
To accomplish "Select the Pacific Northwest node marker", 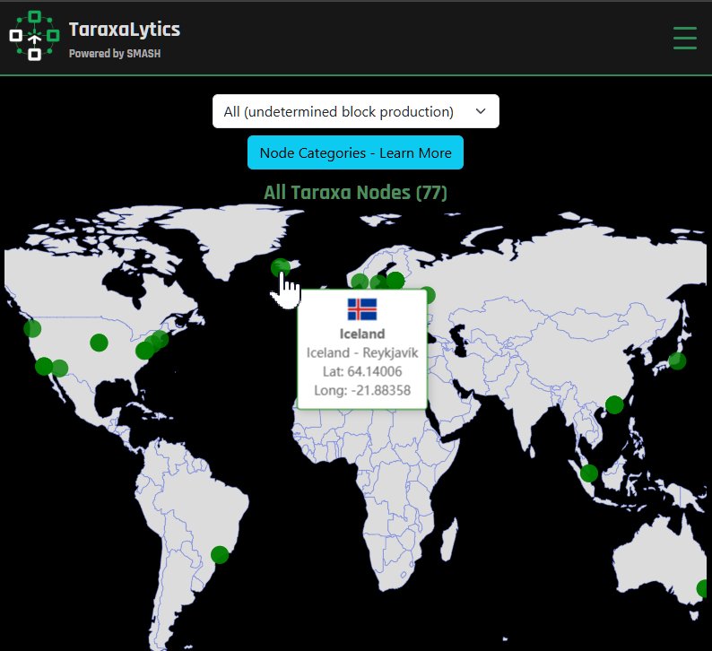I will click(32, 328).
